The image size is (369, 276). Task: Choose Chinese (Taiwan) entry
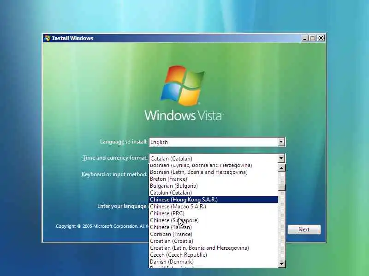214,227
